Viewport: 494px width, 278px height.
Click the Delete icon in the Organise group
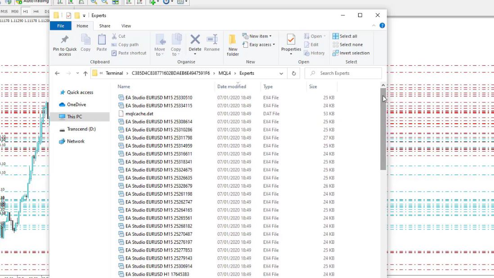[195, 40]
